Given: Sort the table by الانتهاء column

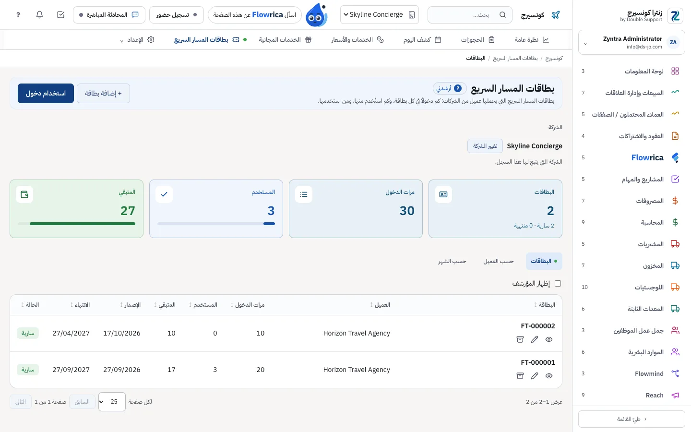Looking at the screenshot, I should (x=80, y=305).
